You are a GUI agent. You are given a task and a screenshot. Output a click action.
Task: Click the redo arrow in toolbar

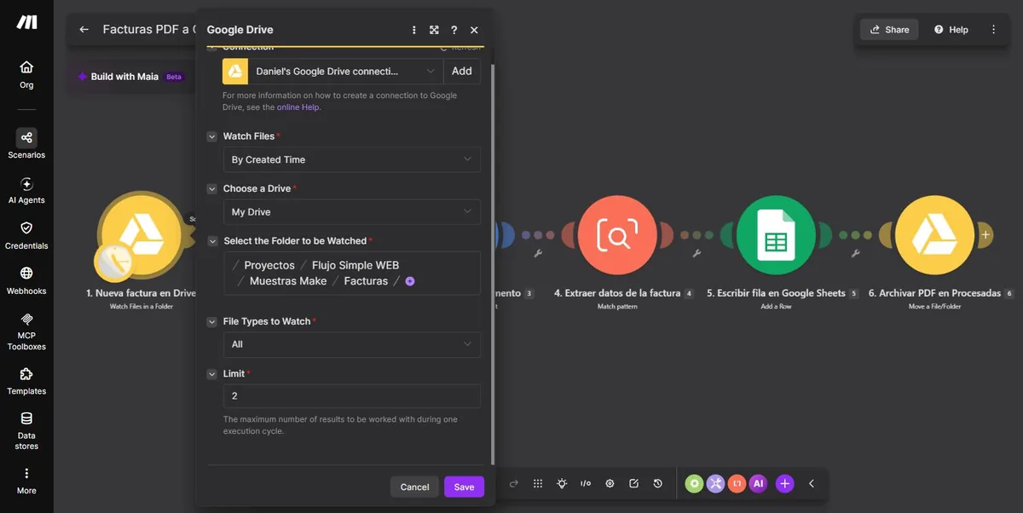click(514, 483)
